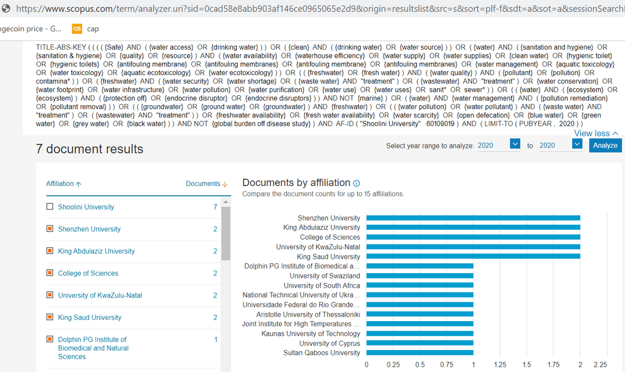Viewport: 625px width, 372px height.
Task: Click the Analyze button
Action: tap(605, 145)
